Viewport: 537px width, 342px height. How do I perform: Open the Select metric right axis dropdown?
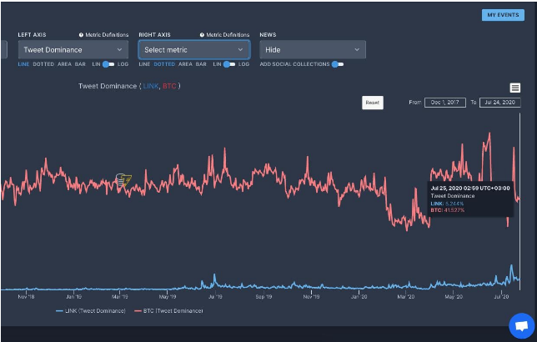click(x=194, y=50)
